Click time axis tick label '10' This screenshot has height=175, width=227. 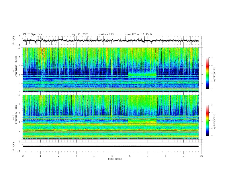(201, 156)
